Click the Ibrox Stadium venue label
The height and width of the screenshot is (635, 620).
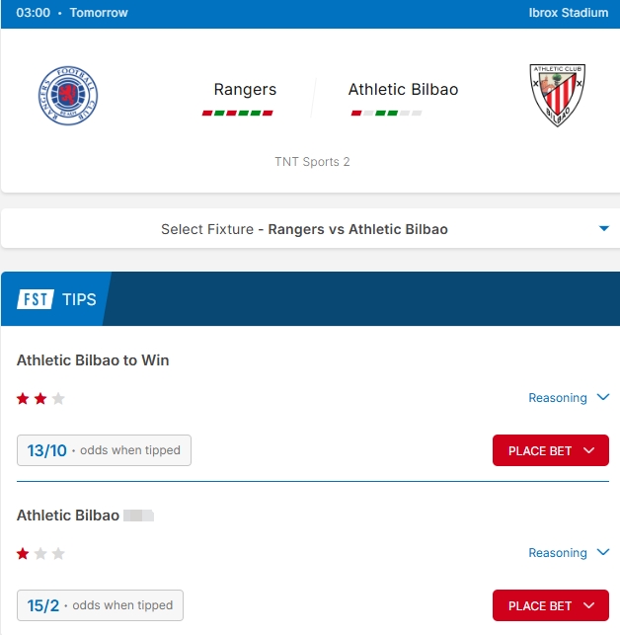569,14
